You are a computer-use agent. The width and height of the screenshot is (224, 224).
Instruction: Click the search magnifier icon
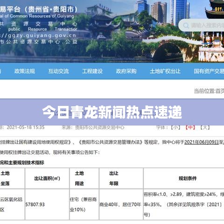186,25
